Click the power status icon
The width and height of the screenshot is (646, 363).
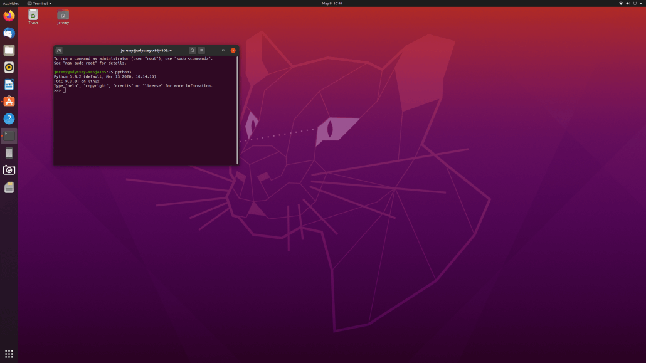[635, 3]
